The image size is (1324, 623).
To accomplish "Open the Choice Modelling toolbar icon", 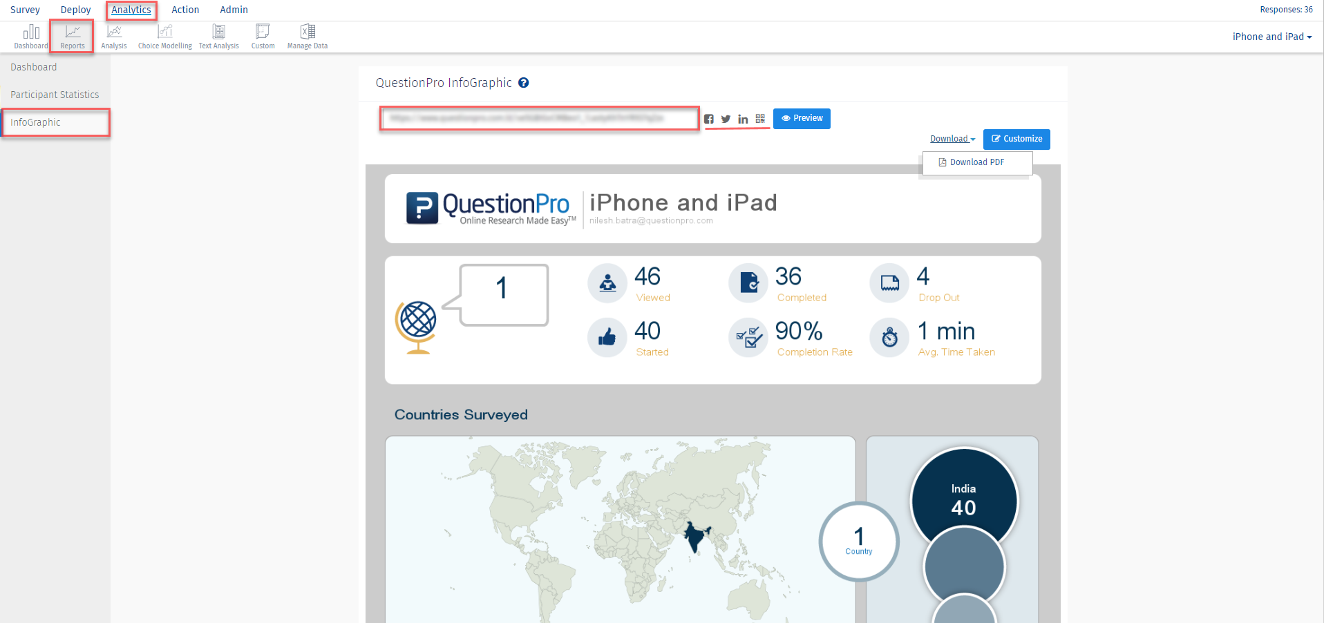I will [x=165, y=37].
